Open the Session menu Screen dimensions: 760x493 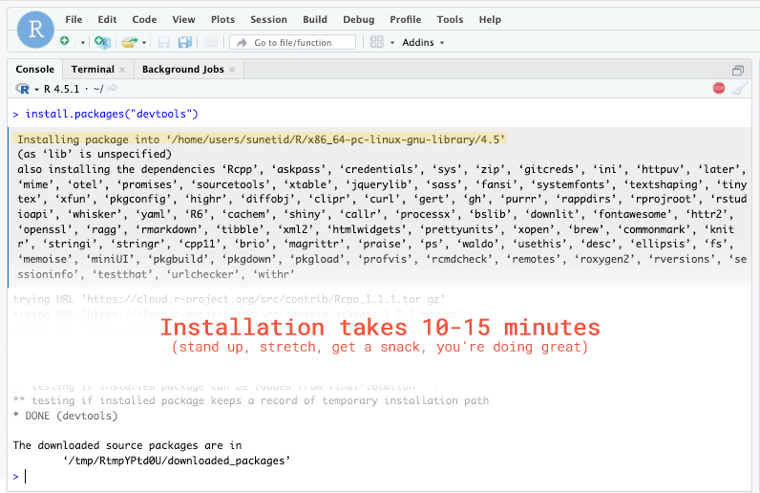[268, 19]
